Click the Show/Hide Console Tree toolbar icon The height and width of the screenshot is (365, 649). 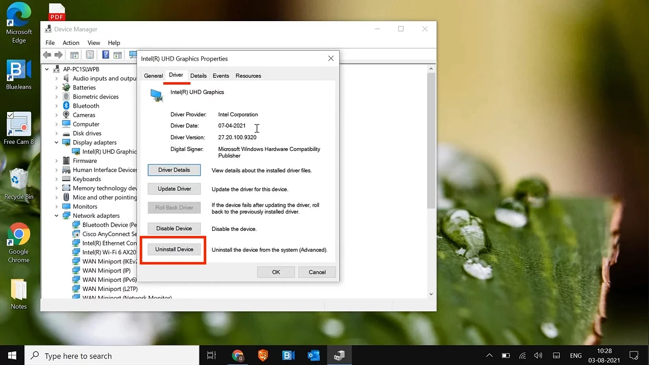(x=75, y=55)
